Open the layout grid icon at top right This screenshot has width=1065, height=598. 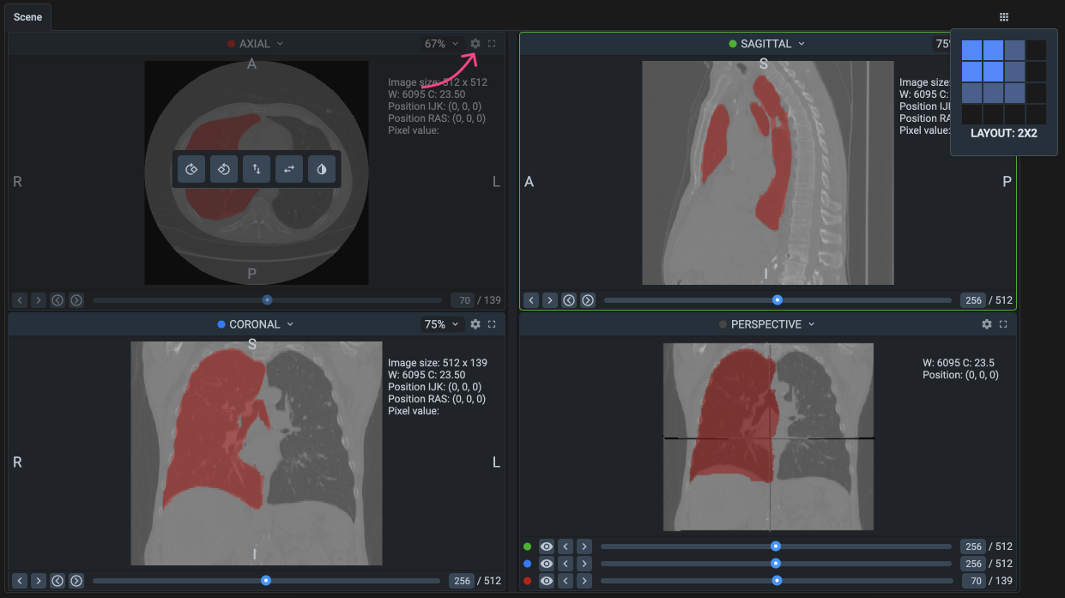pos(1004,17)
